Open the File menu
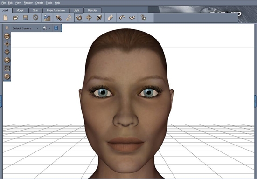Image resolution: width=257 pixels, height=179 pixels. [x=3, y=3]
